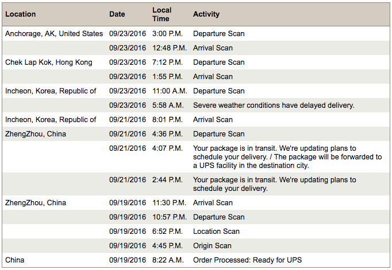Select the 8:01 P.M. Arrival Scan at Incheon

click(213, 120)
